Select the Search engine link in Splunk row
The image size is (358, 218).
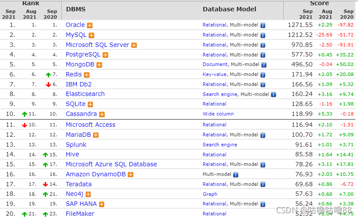click(x=220, y=145)
